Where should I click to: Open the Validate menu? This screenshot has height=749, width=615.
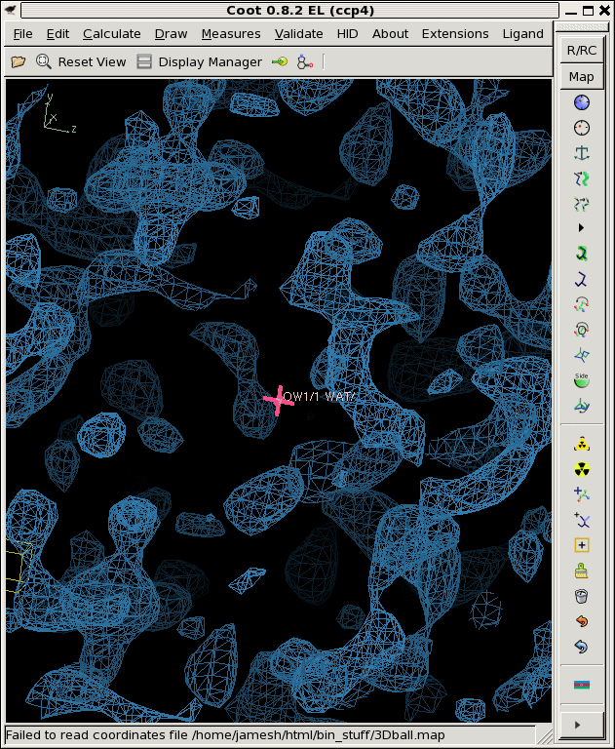coord(298,34)
